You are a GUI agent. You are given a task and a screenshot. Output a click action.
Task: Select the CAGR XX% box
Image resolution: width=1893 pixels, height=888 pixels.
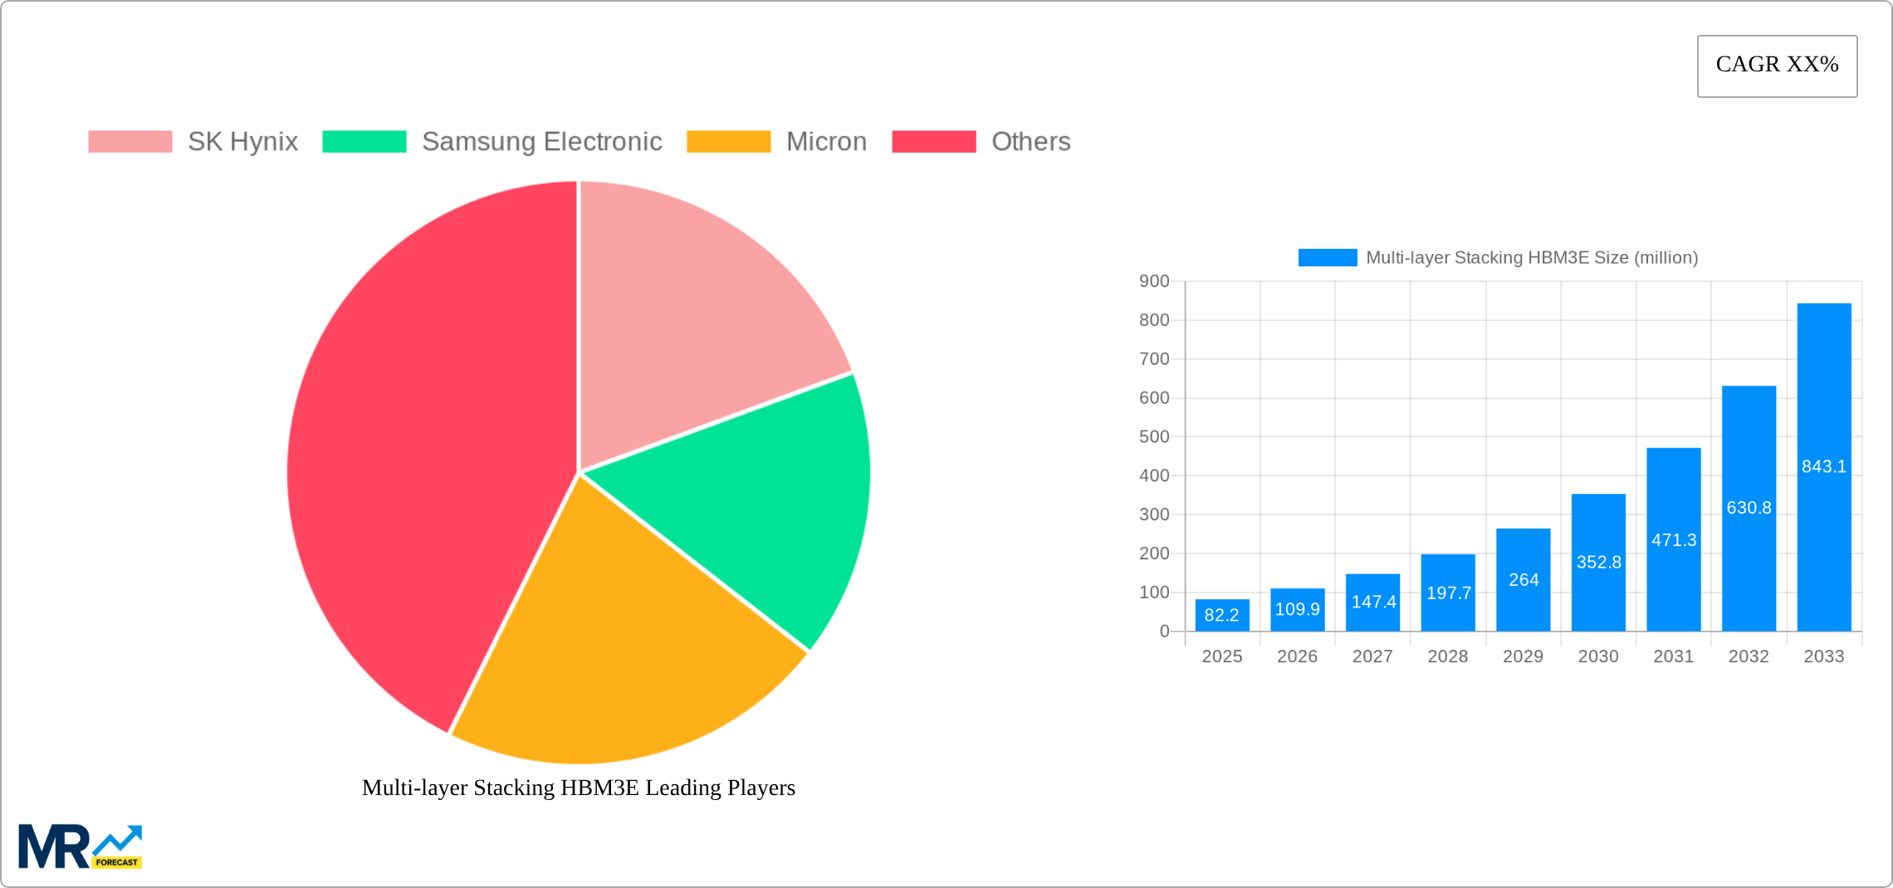coord(1777,65)
